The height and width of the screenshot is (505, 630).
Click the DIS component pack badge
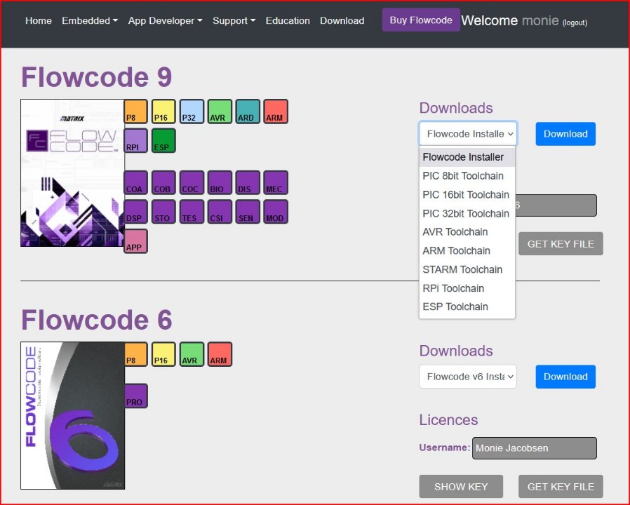tap(248, 182)
